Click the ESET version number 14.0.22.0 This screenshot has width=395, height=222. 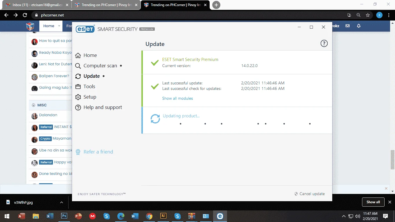(249, 66)
